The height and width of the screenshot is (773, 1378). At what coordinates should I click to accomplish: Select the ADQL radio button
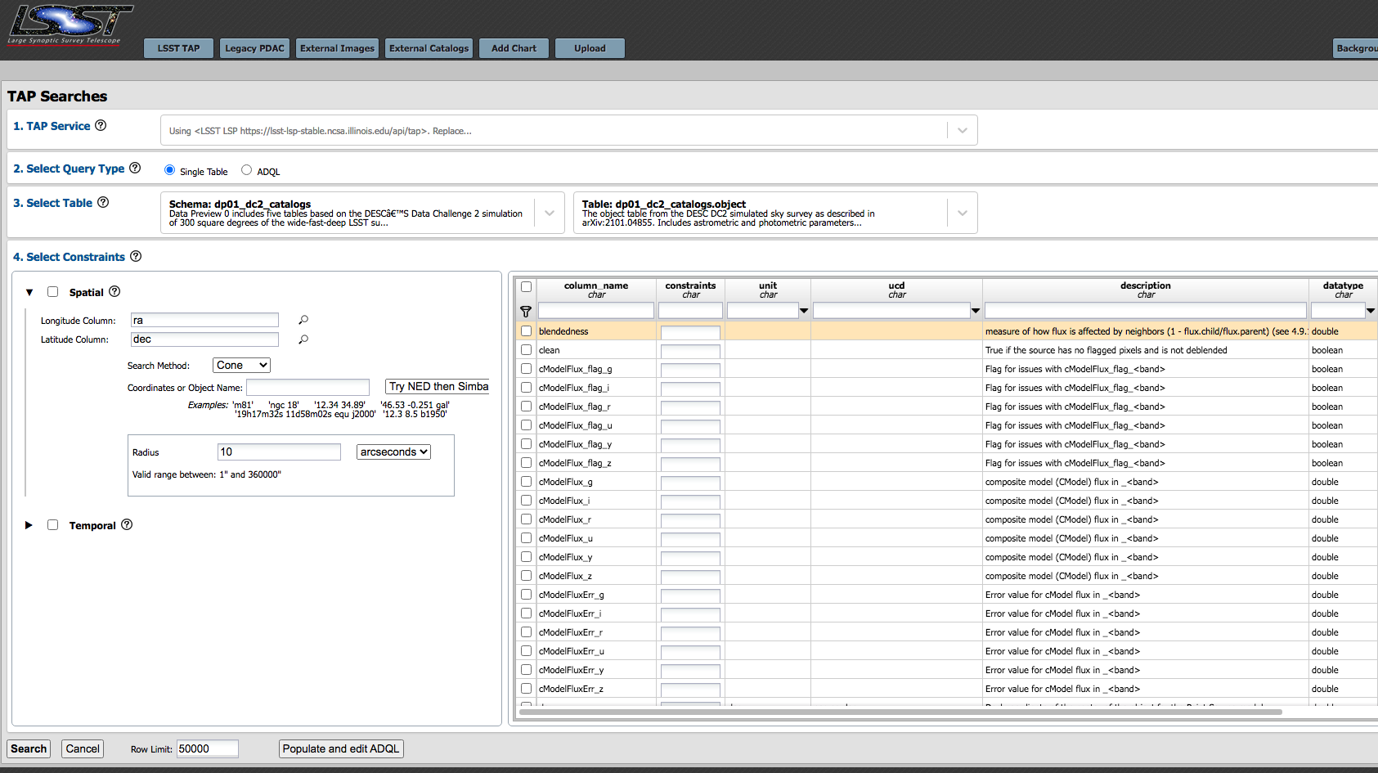[x=246, y=170]
